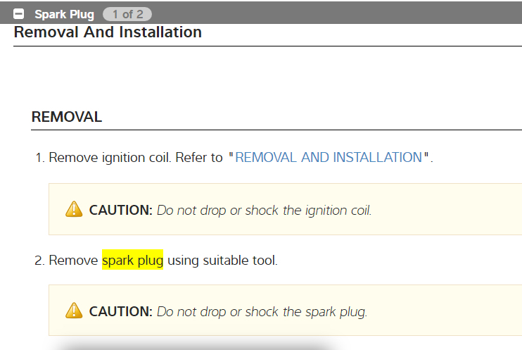Click "Do not drop or shock the spark plug" text

tap(262, 311)
